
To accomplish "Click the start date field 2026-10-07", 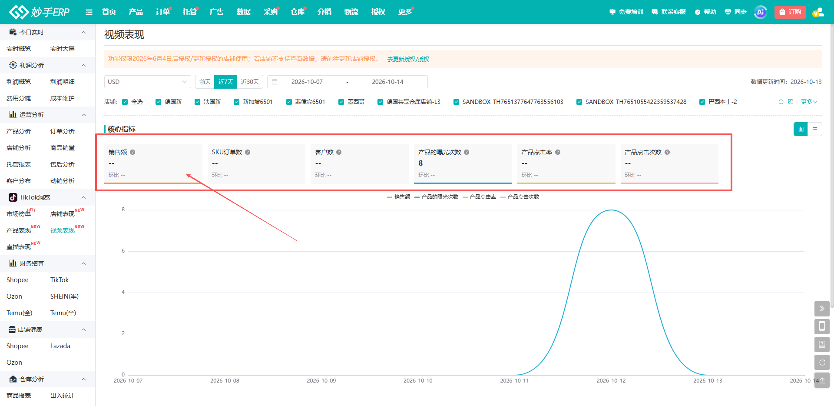I will 307,82.
